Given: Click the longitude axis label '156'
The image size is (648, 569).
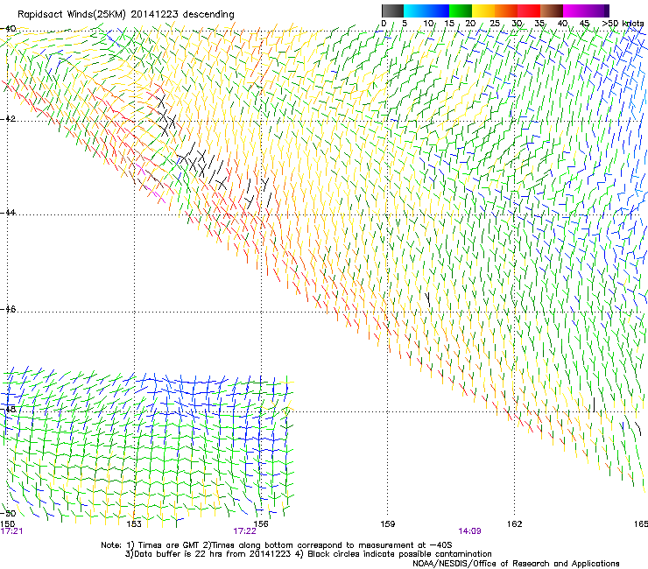Looking at the screenshot, I should [261, 524].
